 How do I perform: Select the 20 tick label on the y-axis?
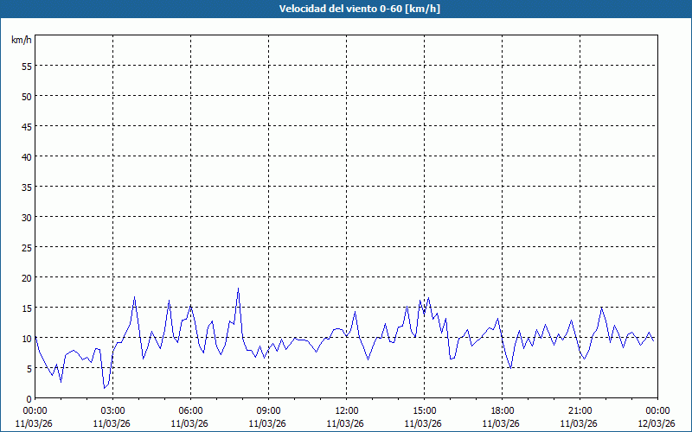click(x=27, y=277)
